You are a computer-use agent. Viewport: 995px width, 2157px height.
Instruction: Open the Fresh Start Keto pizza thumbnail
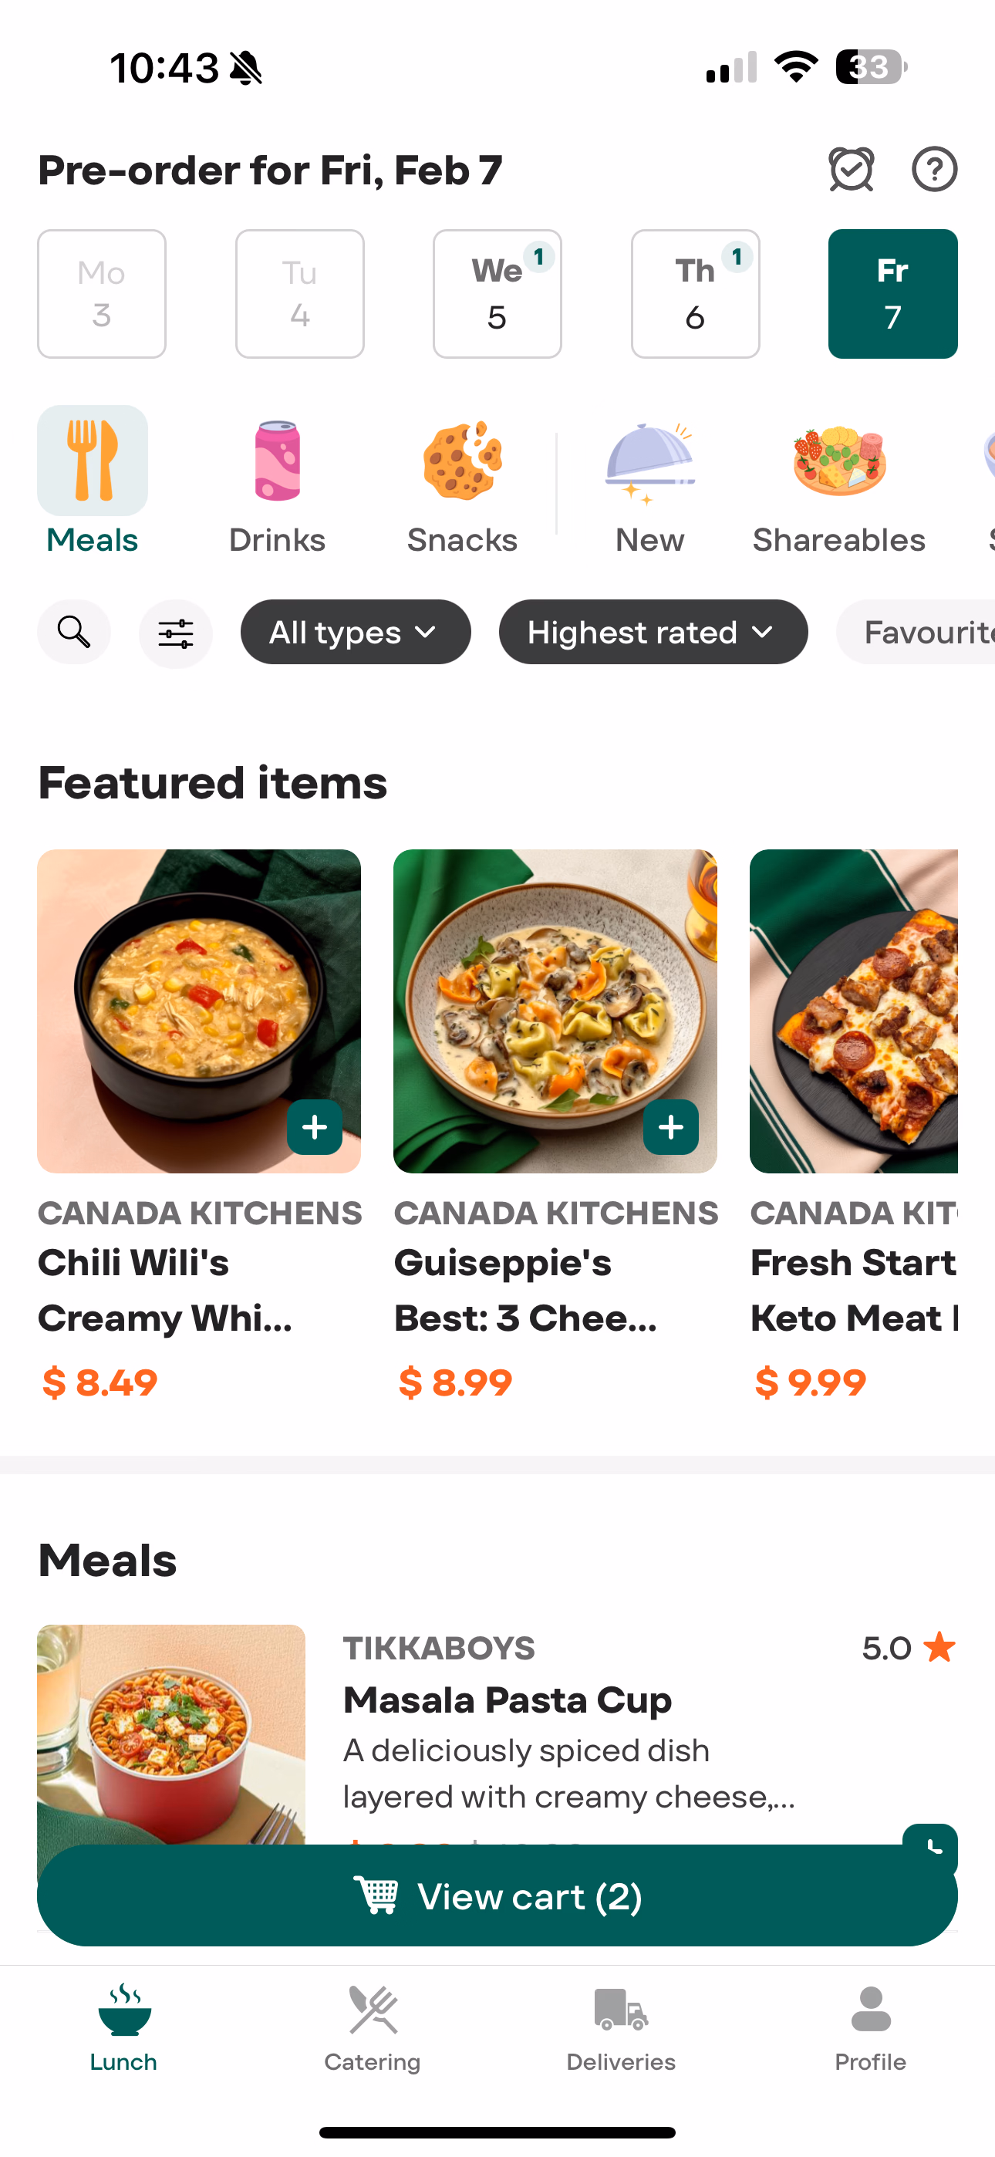[852, 1011]
